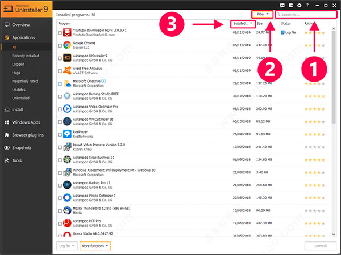Viewport: 341px width, 255px height.
Task: Click the Ashampoo PDF Pro icon
Action: click(x=67, y=223)
